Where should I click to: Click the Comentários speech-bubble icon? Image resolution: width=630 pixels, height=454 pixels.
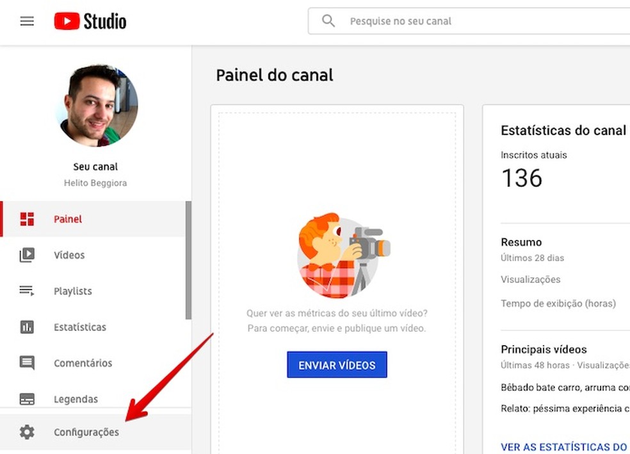(27, 362)
